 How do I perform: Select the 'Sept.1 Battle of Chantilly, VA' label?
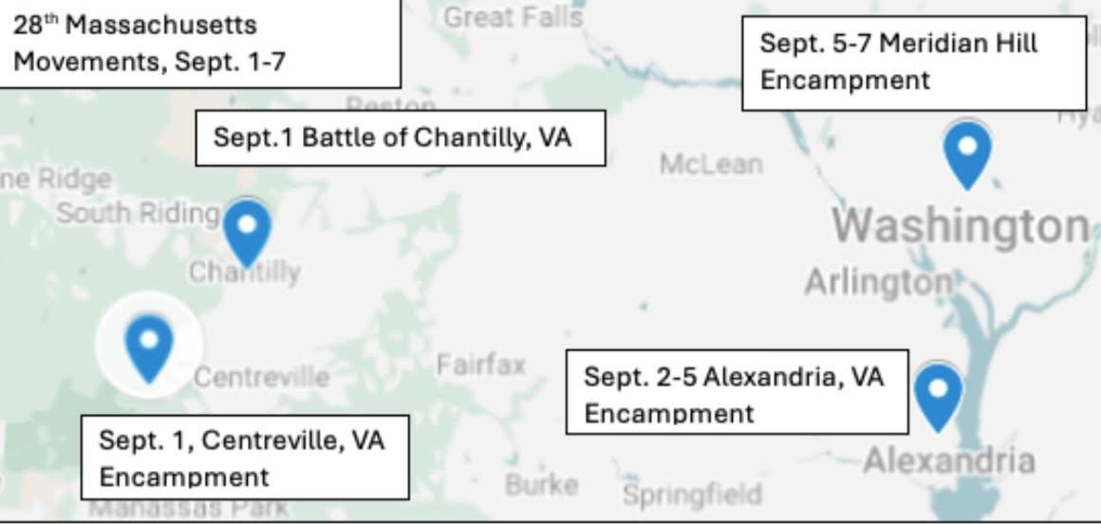400,138
